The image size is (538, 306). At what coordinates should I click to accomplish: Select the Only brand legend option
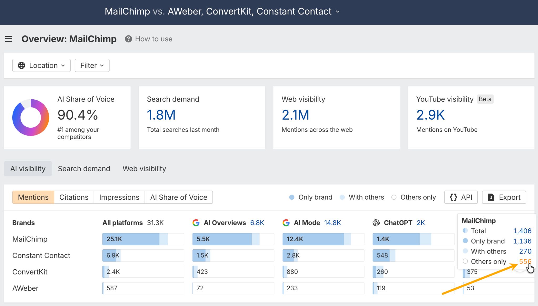tap(311, 197)
